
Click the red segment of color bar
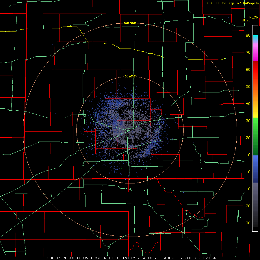(x=255, y=70)
